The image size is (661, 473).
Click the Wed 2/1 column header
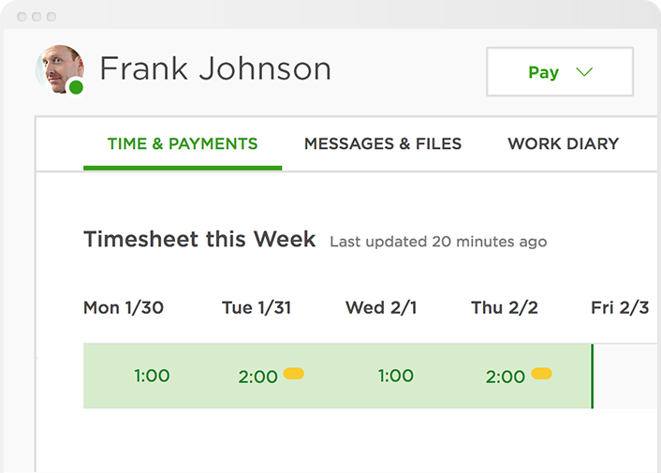[x=379, y=307]
